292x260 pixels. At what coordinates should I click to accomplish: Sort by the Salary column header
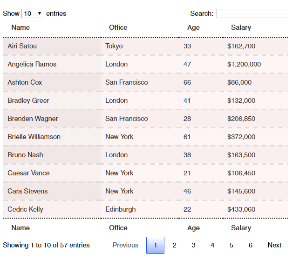pos(255,28)
